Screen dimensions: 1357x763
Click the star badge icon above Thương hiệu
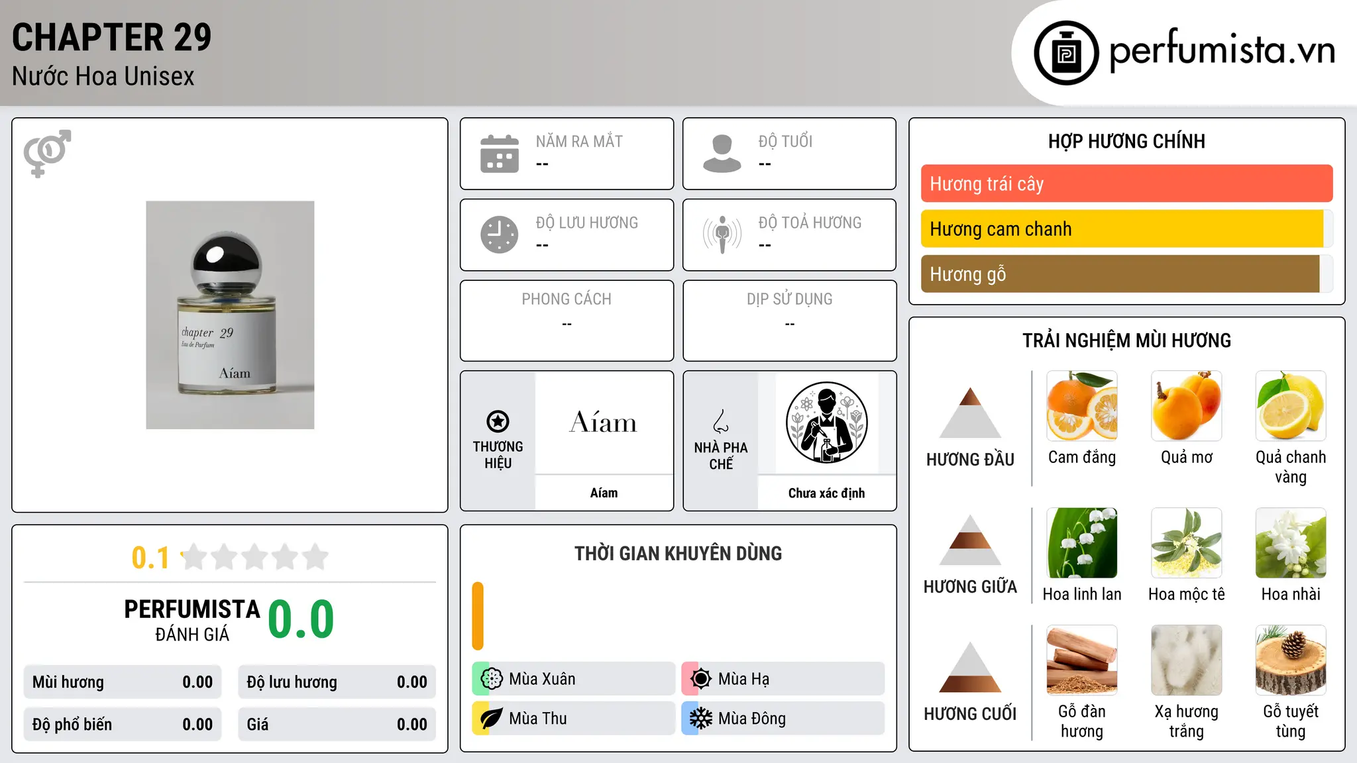[x=498, y=421]
